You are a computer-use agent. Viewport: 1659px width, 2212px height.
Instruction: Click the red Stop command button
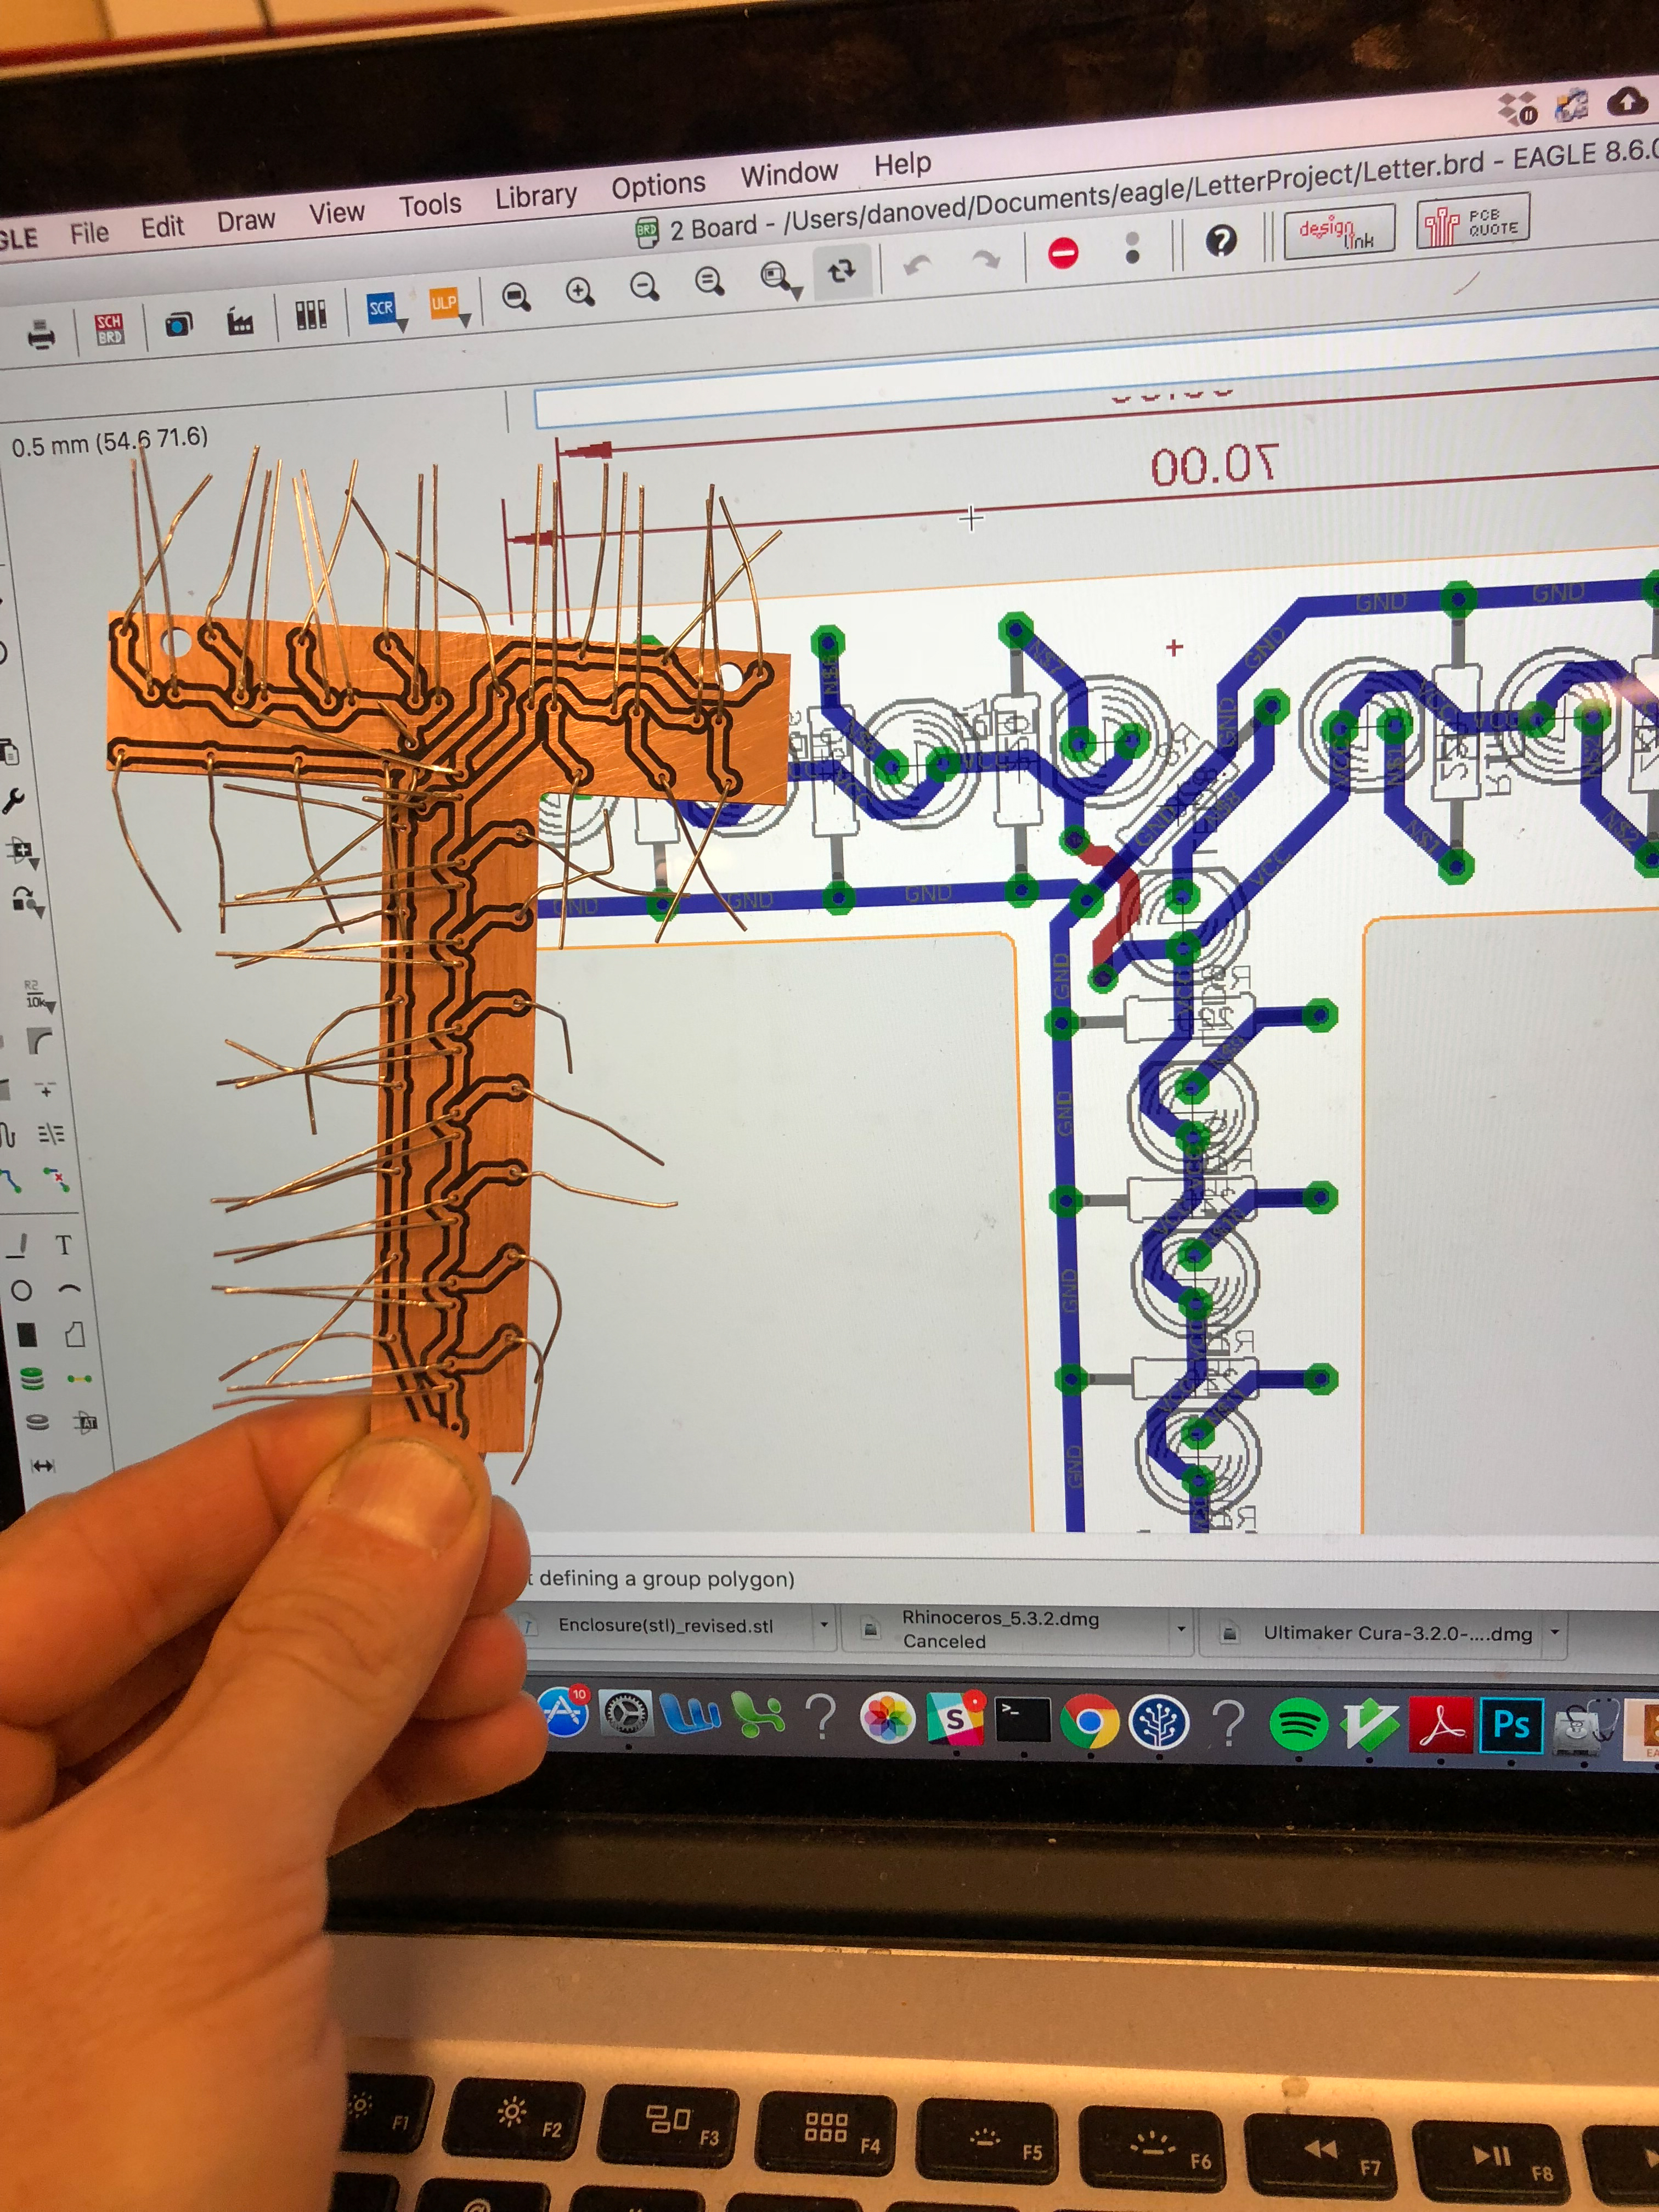click(x=1063, y=253)
